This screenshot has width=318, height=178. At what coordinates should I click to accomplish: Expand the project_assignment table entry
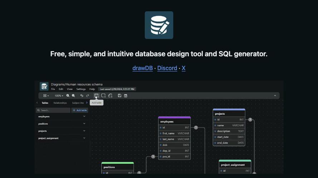coord(84,138)
